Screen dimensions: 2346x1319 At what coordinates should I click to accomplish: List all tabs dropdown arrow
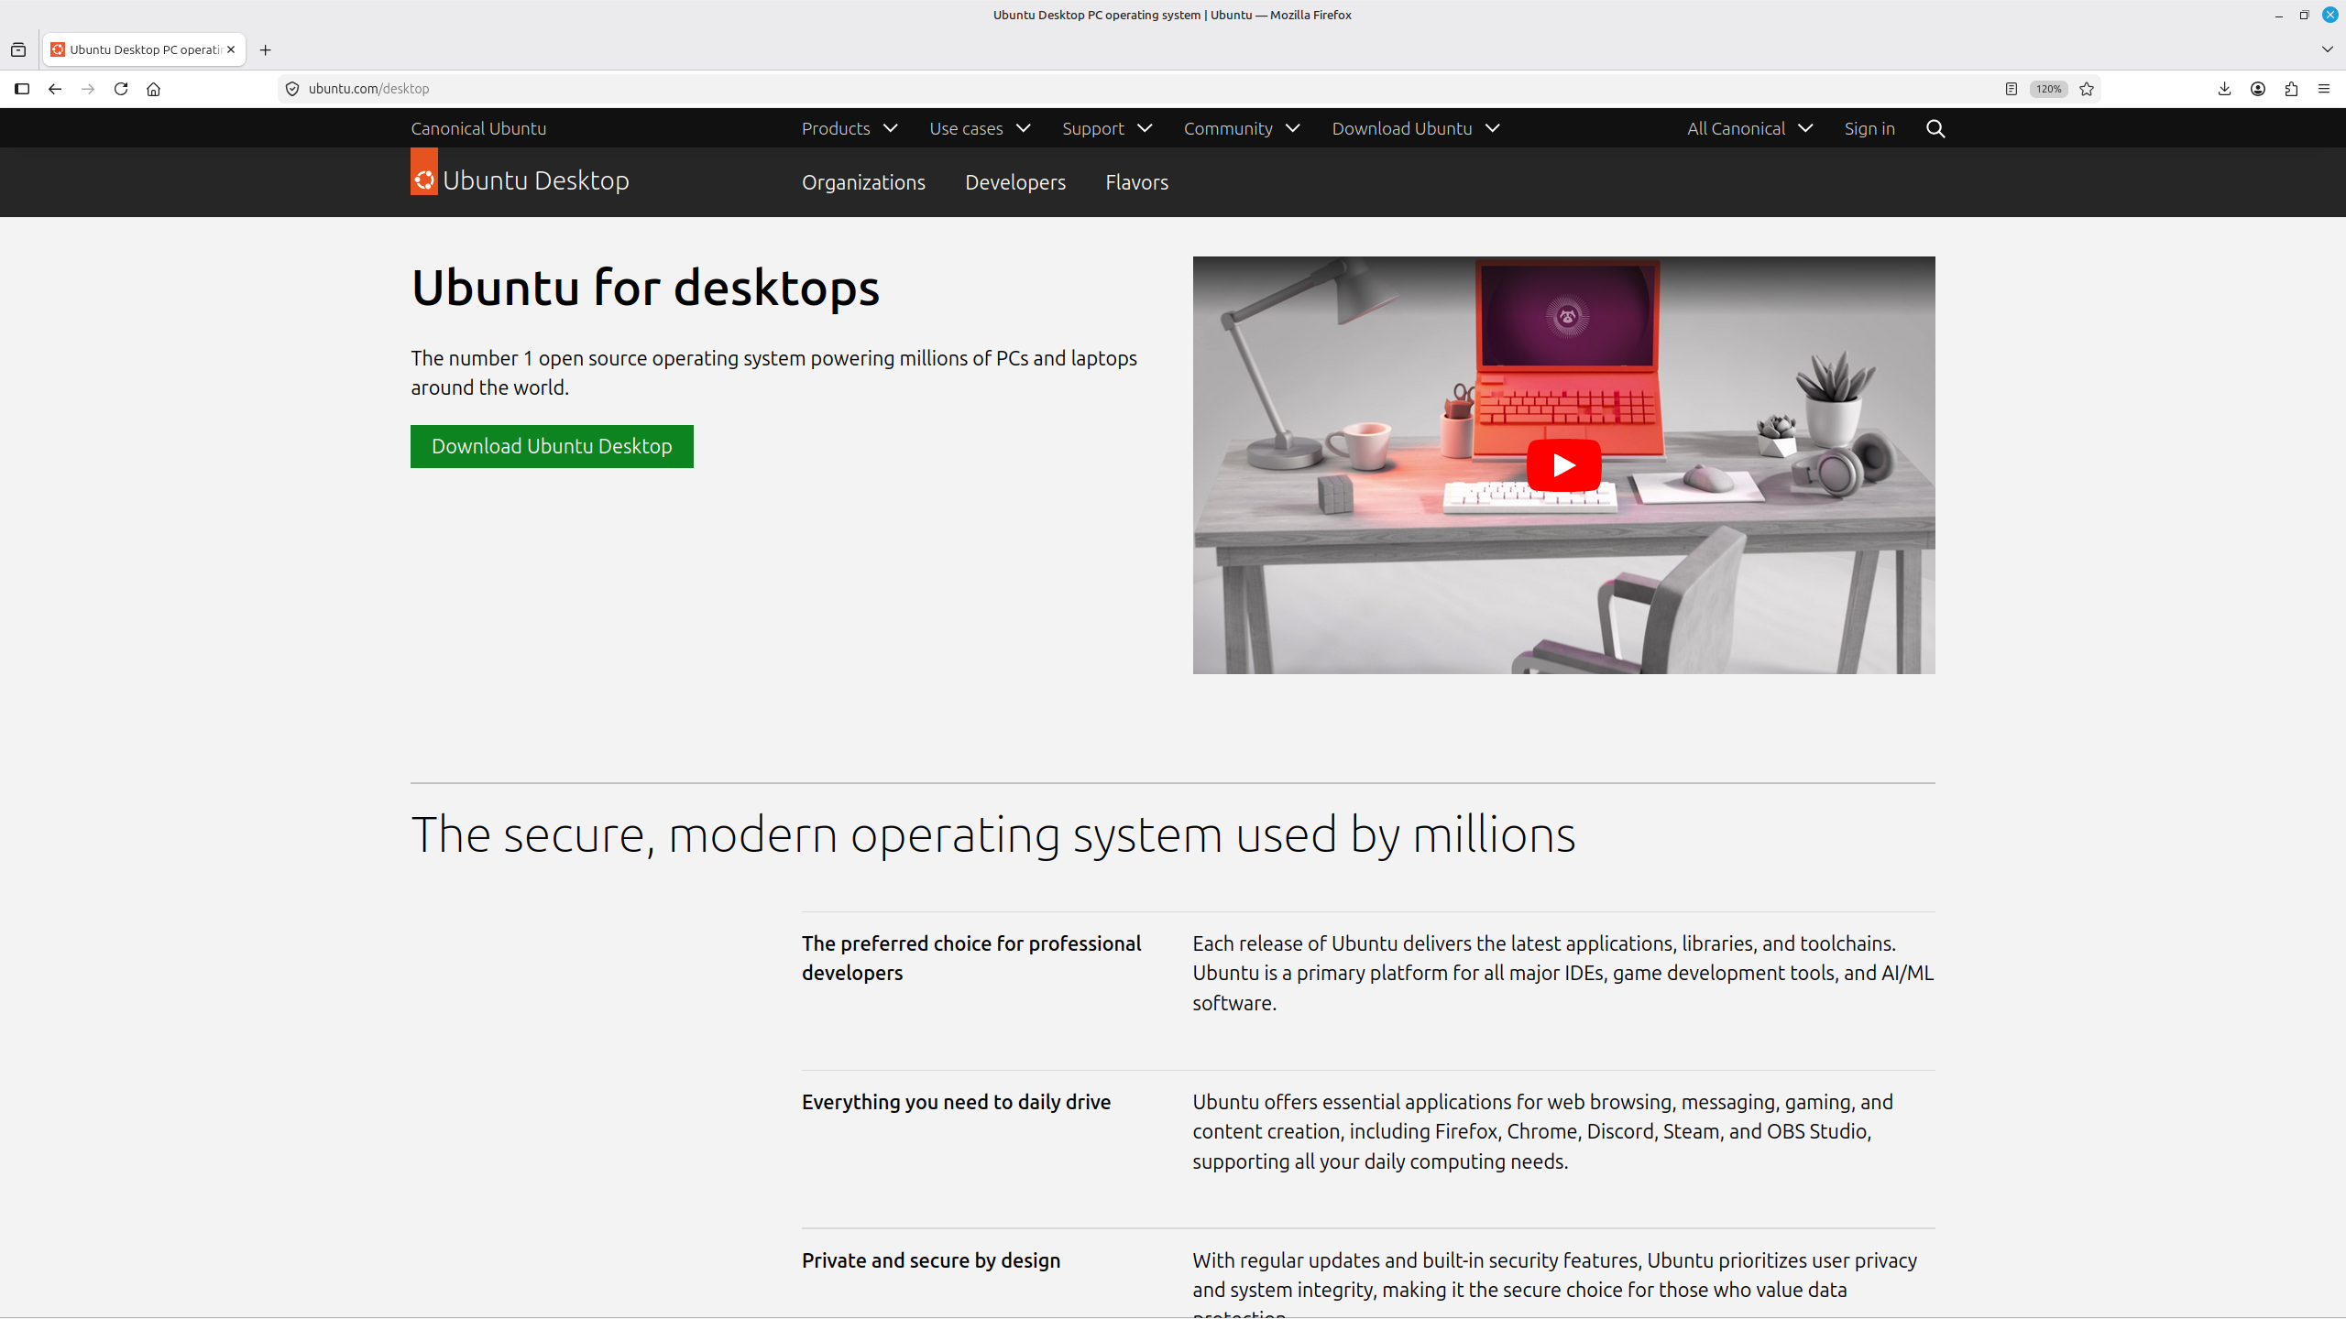pos(2327,49)
